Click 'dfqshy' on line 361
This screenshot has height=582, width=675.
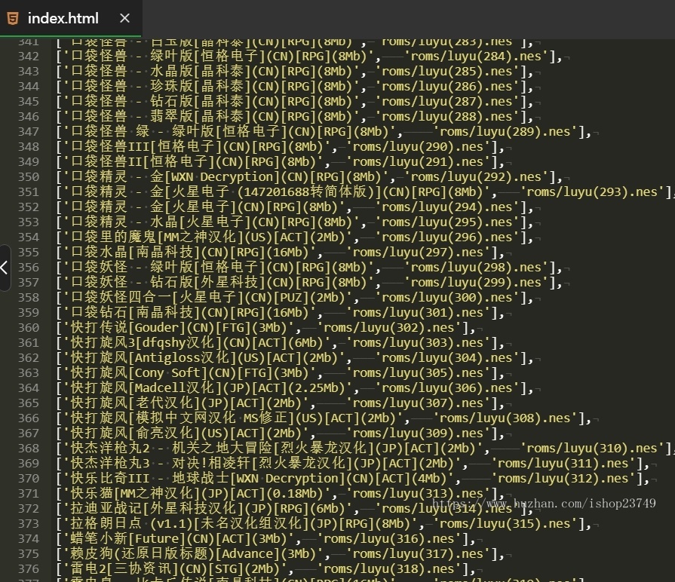(164, 343)
